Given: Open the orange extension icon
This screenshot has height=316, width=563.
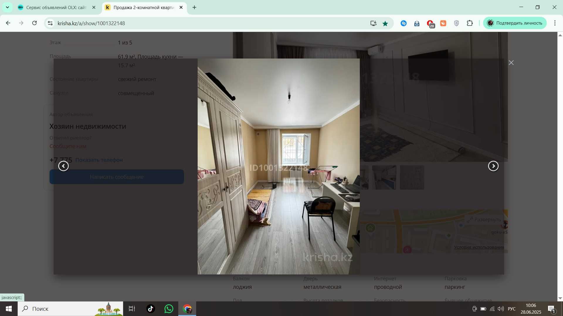Looking at the screenshot, I should pos(443,23).
